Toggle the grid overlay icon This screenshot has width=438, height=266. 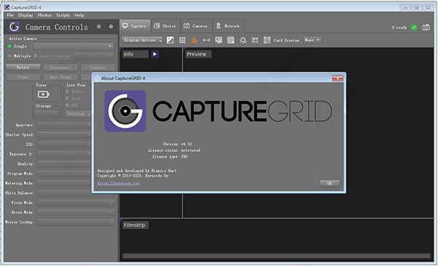click(182, 40)
